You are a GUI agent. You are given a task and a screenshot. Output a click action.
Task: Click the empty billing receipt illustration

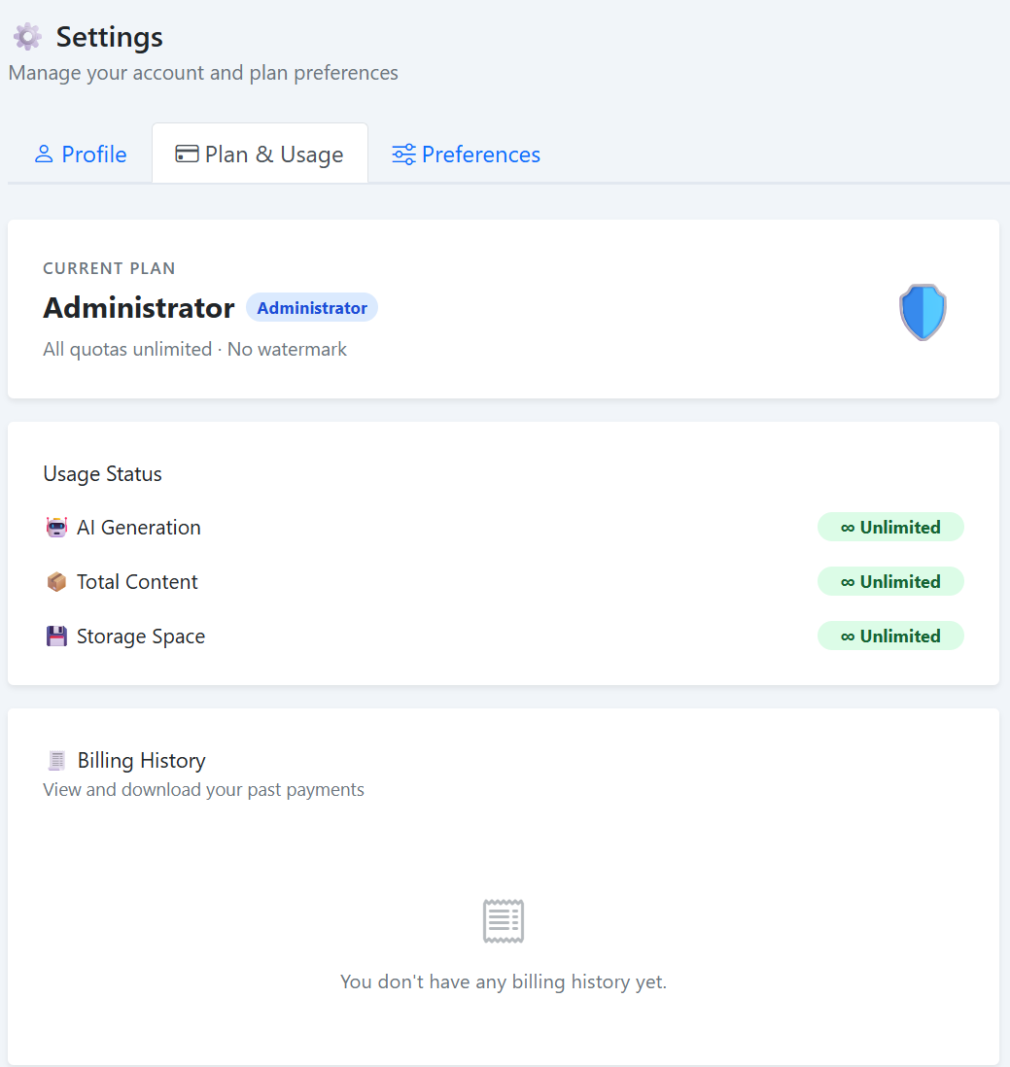click(504, 920)
